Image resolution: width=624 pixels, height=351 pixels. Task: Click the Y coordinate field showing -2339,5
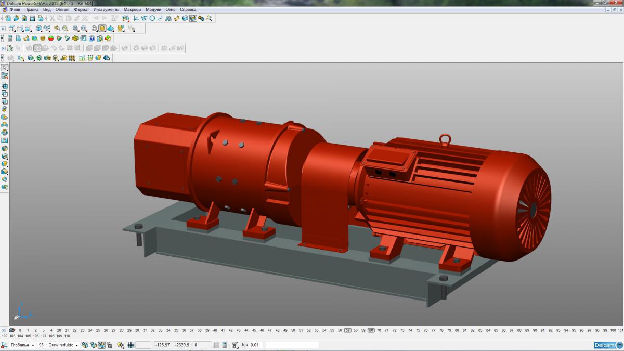[183, 345]
